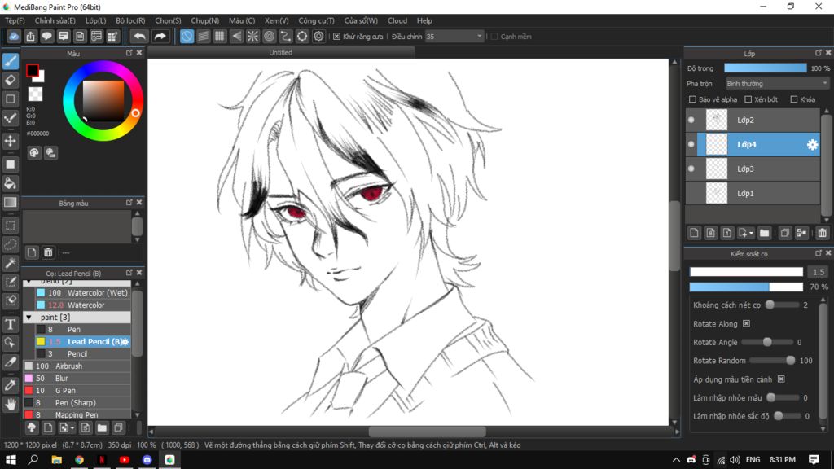834x469 pixels.
Task: Select the Eyedropper tool
Action: pyautogui.click(x=10, y=385)
